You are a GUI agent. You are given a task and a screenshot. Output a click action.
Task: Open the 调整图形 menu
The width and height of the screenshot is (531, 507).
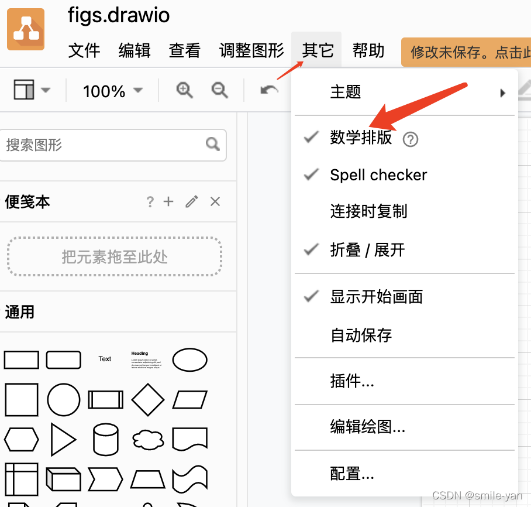click(x=251, y=50)
